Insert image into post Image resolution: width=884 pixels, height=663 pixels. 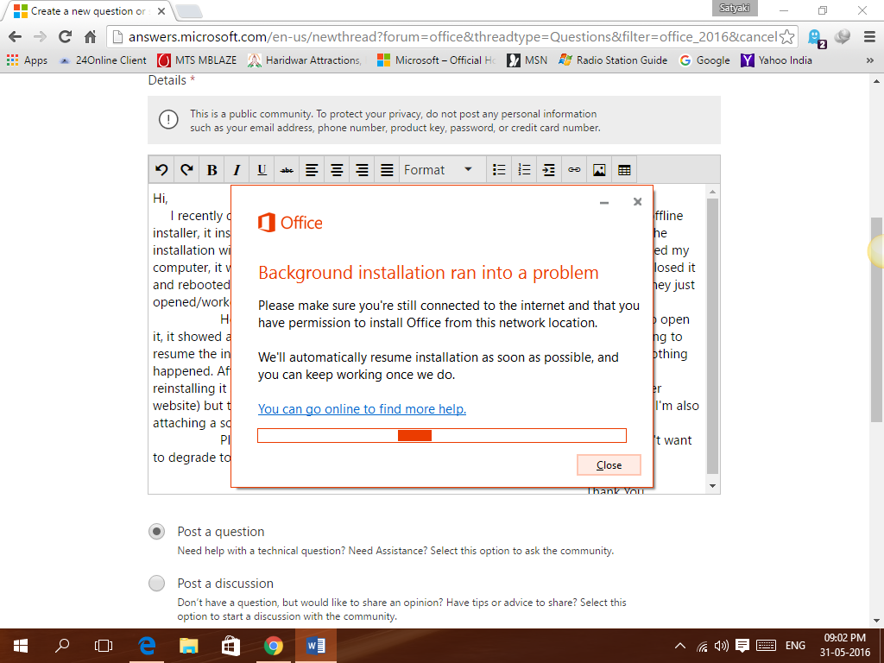[599, 170]
